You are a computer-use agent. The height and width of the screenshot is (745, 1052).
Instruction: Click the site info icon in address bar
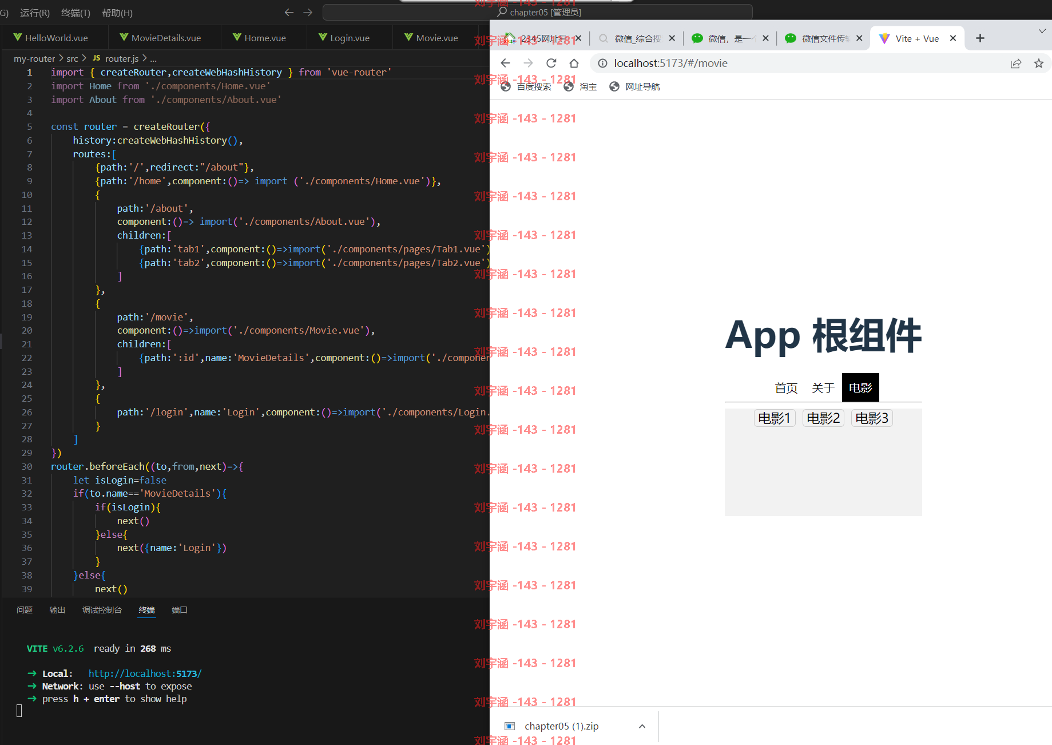[x=602, y=63]
